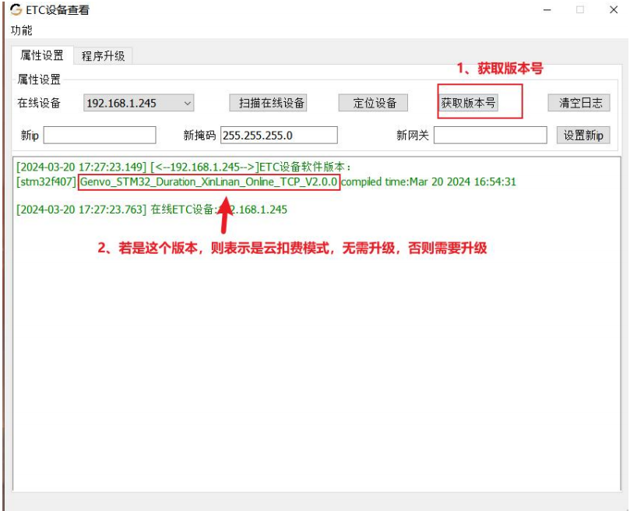
Task: Click the ETC设备查看 app icon in title bar
Action: 16,9
